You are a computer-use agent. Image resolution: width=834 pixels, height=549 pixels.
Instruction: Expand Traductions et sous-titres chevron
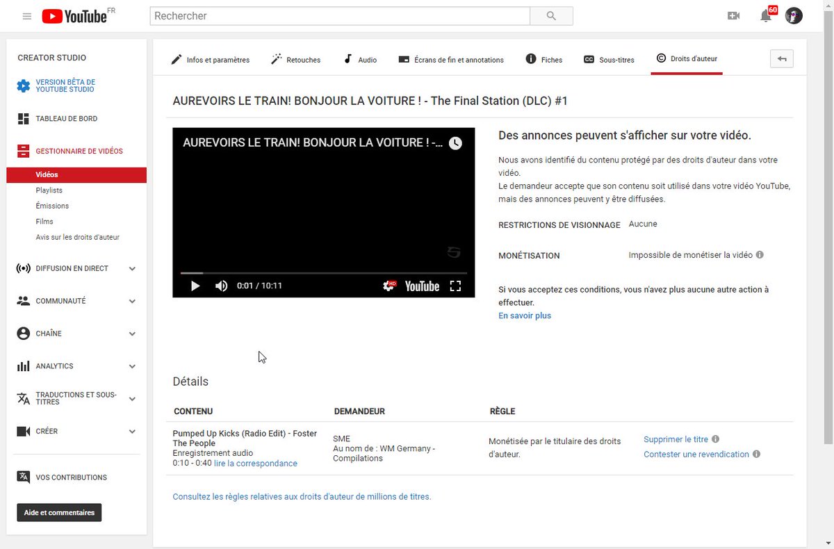[132, 399]
